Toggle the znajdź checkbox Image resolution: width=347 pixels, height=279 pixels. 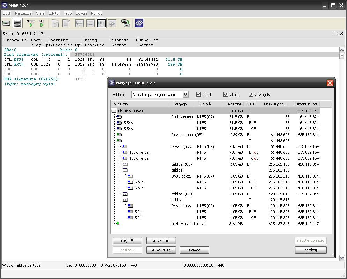198,95
